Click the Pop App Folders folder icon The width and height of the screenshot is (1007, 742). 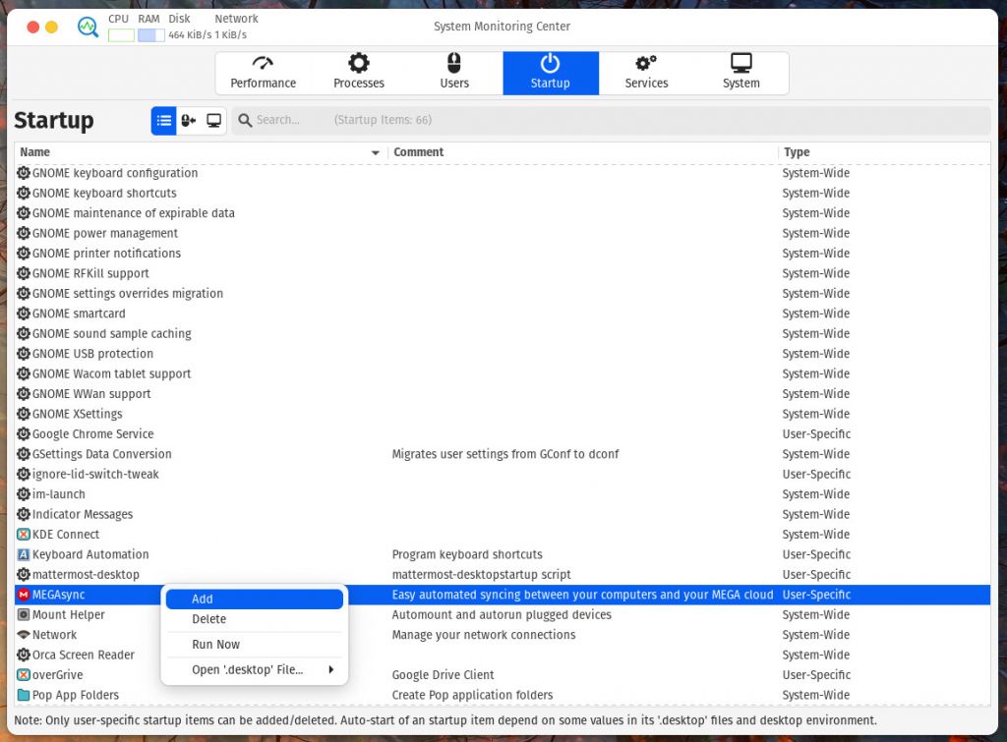[24, 695]
